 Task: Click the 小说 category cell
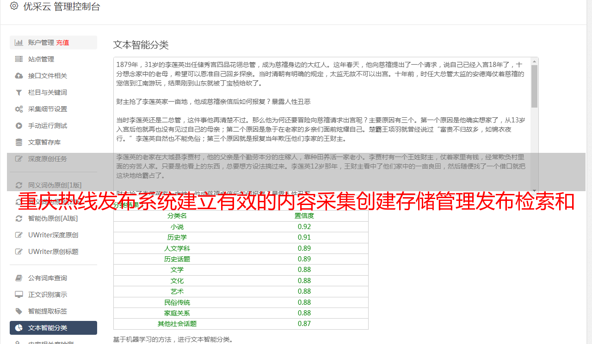coord(177,227)
